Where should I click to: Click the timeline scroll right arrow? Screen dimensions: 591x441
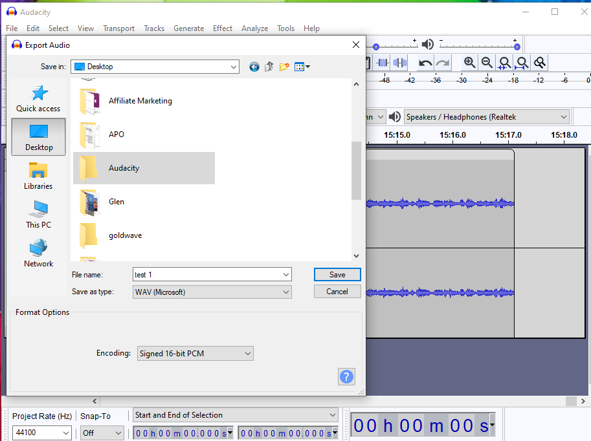tap(583, 401)
